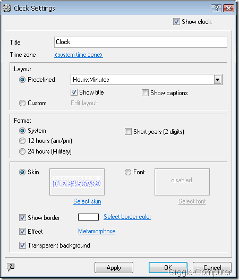
Task: Click into the Title text field
Action: pos(141,43)
